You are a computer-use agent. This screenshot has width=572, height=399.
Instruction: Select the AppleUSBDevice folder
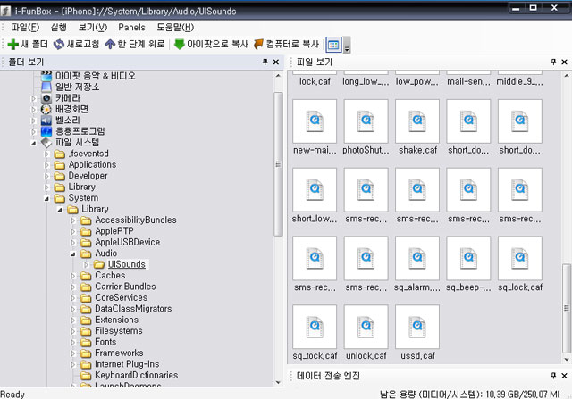(x=127, y=242)
